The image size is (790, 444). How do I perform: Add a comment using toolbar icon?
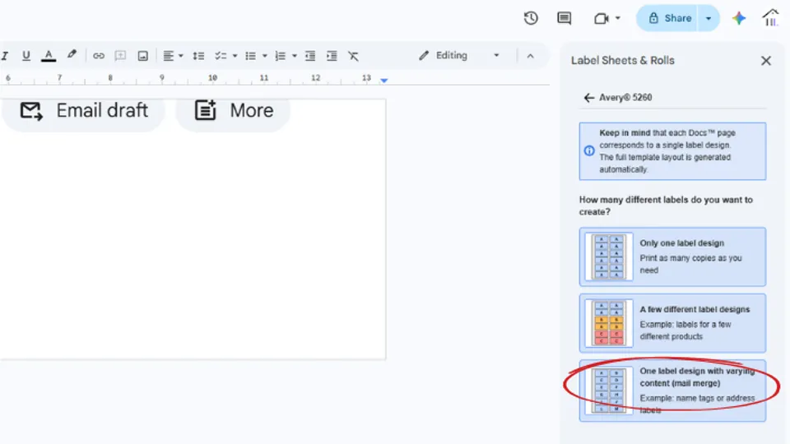pyautogui.click(x=120, y=55)
